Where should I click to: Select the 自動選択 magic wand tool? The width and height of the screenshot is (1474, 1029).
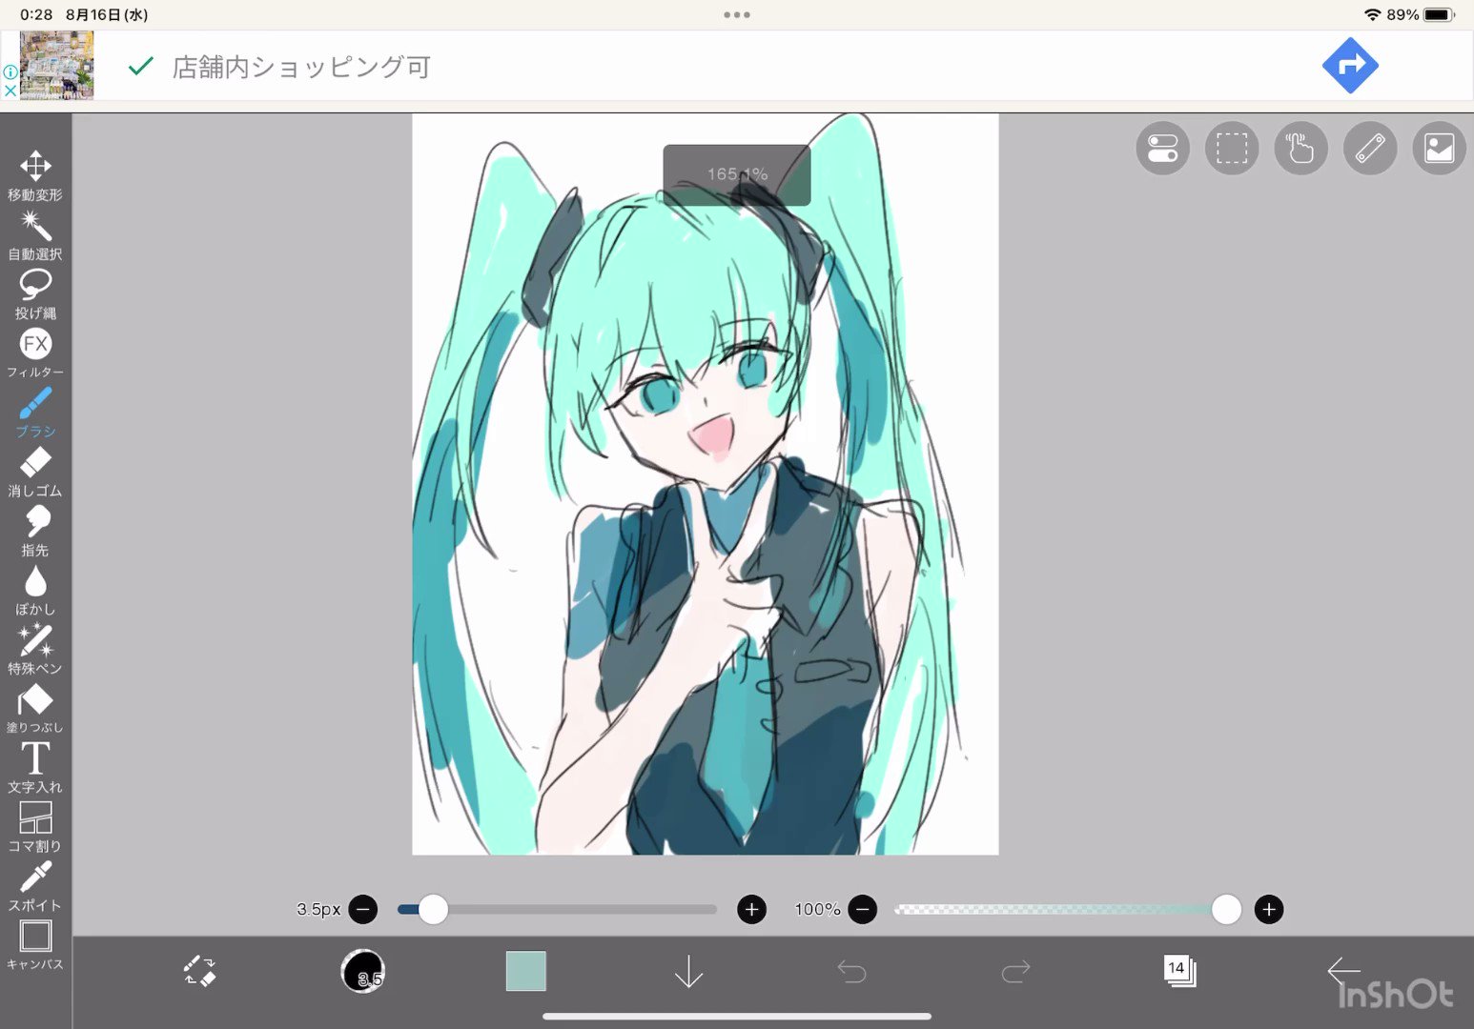pyautogui.click(x=35, y=235)
